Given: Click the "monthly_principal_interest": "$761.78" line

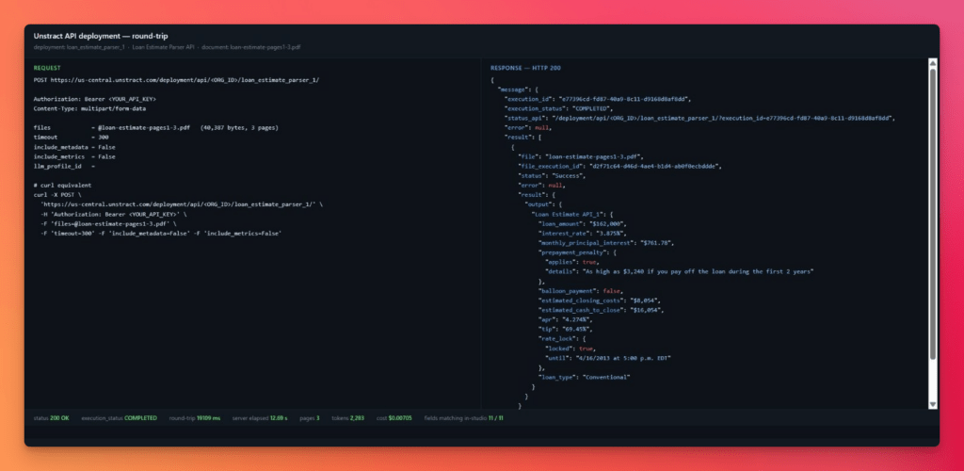Looking at the screenshot, I should pyautogui.click(x=606, y=243).
